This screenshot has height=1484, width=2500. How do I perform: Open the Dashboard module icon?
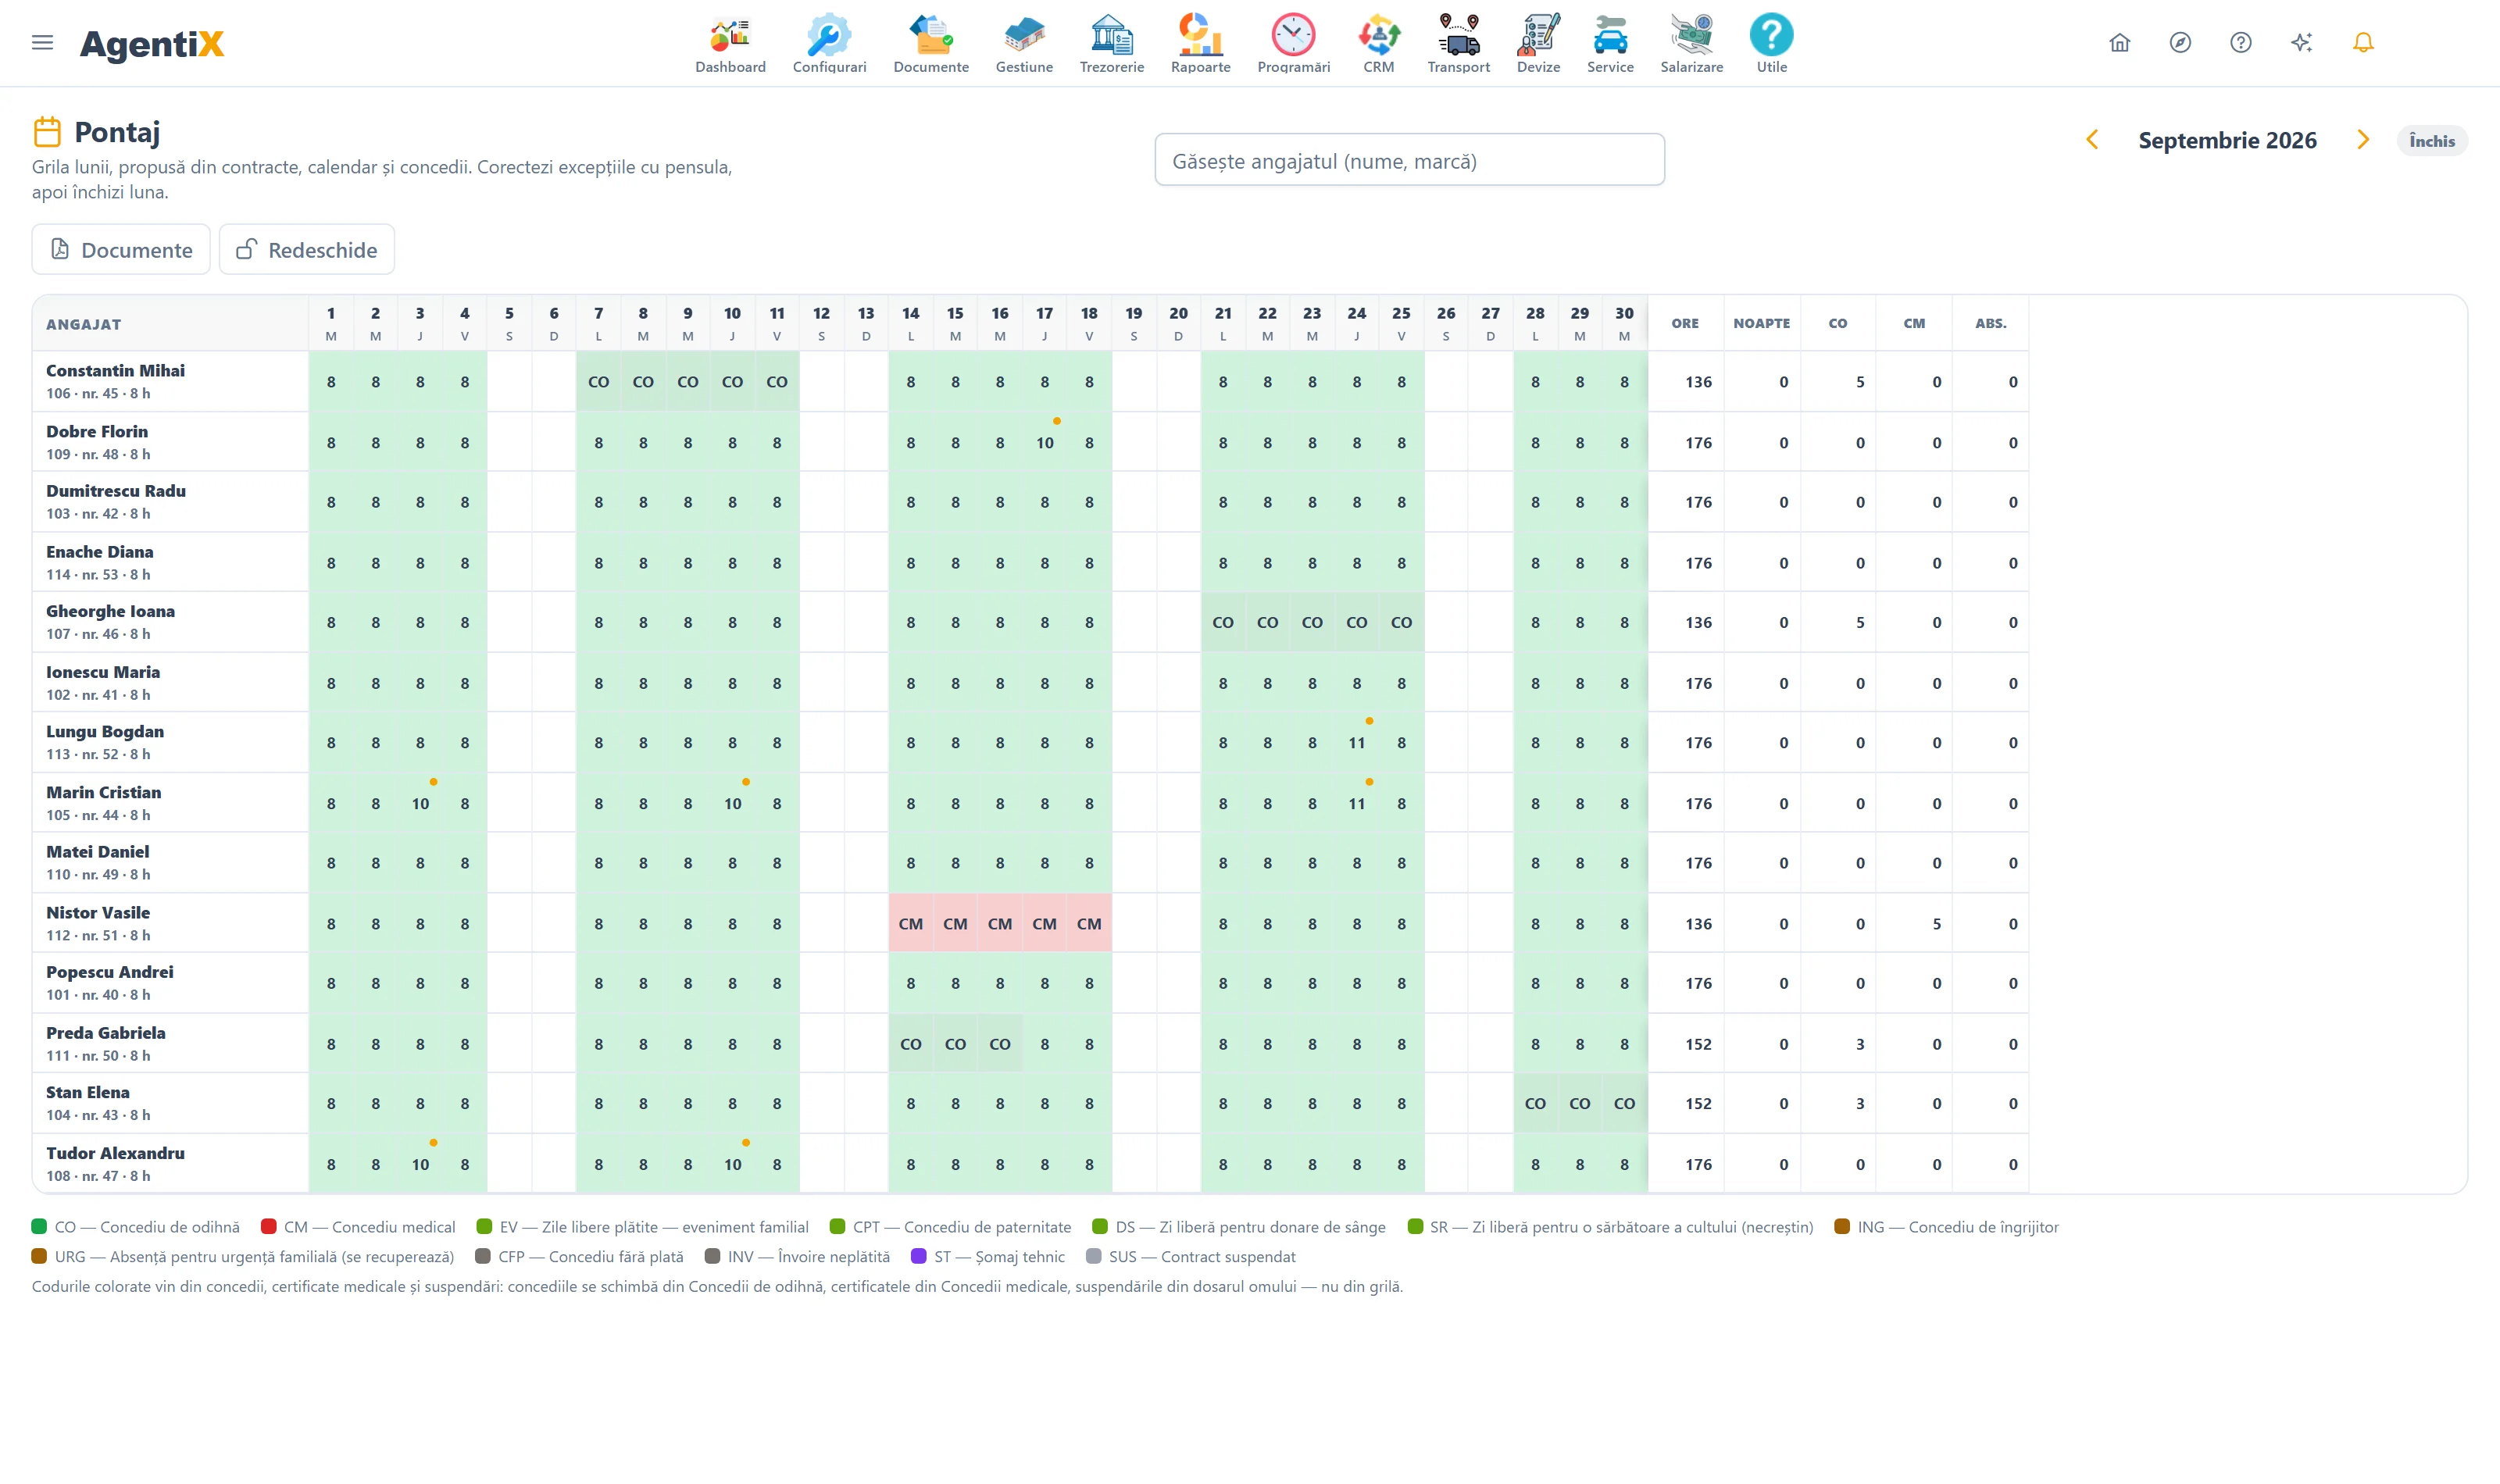coord(730,34)
